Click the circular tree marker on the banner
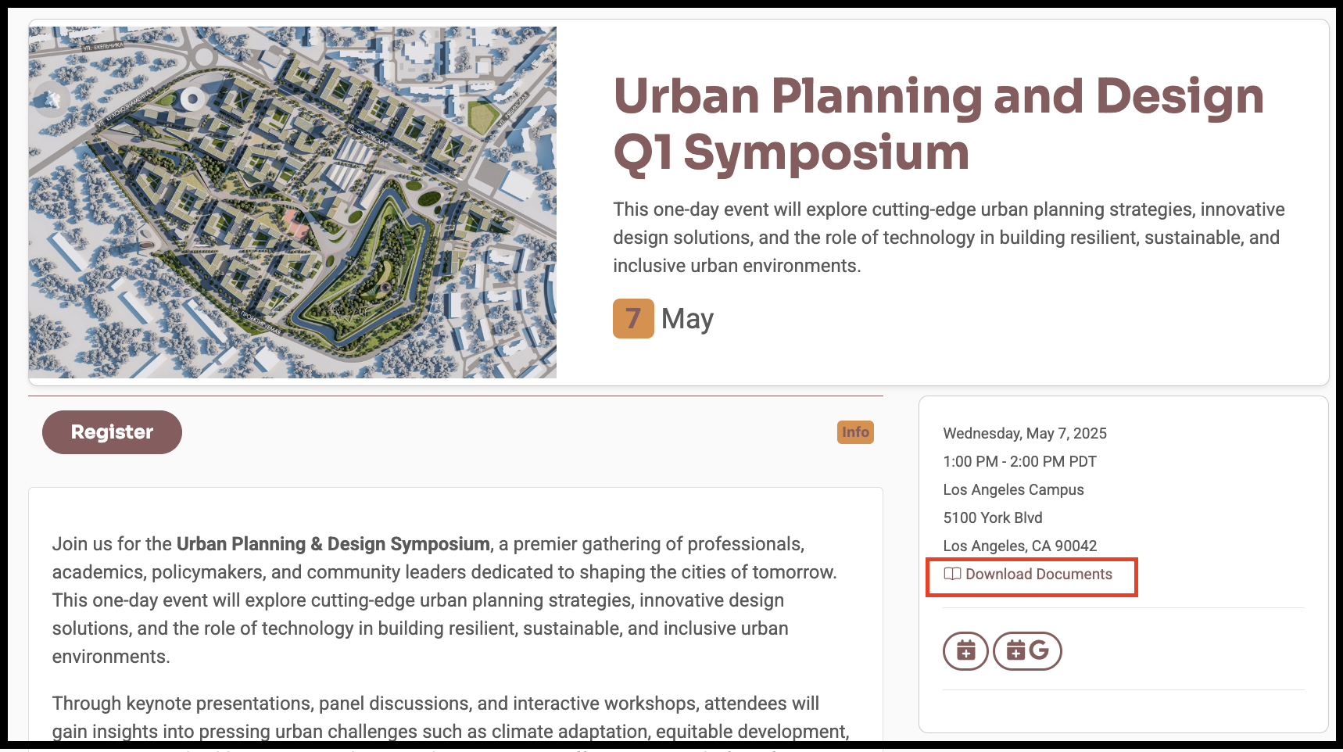 (52, 99)
